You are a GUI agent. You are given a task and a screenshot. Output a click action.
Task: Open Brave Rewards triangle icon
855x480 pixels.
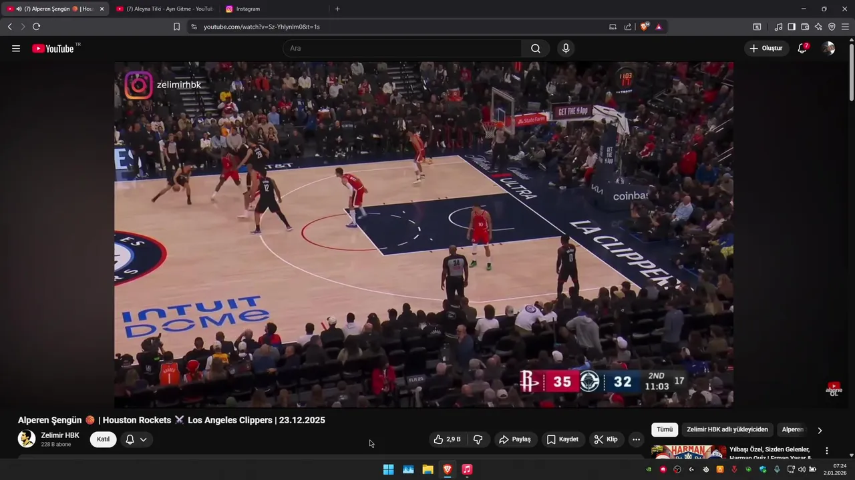[x=659, y=27]
